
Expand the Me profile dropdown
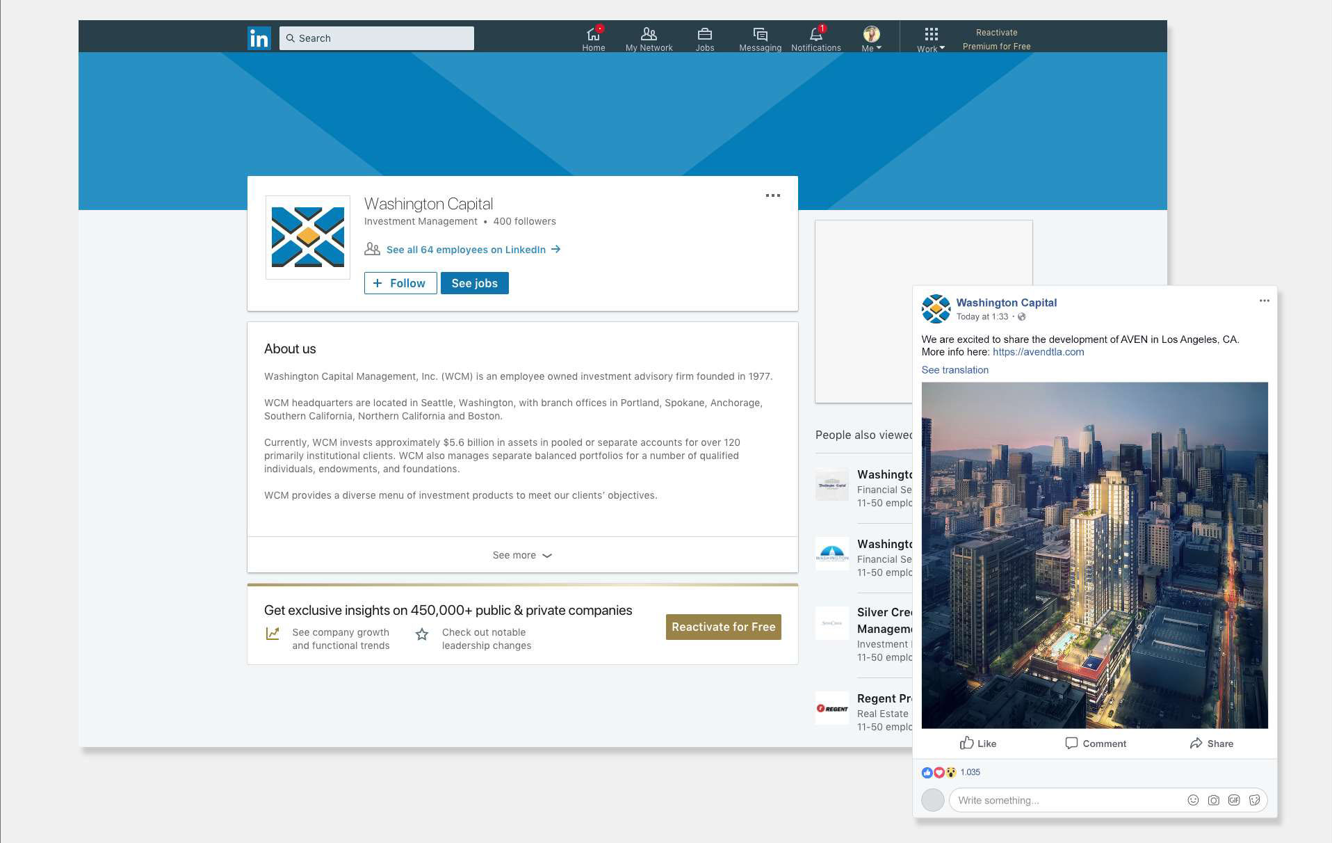click(871, 39)
